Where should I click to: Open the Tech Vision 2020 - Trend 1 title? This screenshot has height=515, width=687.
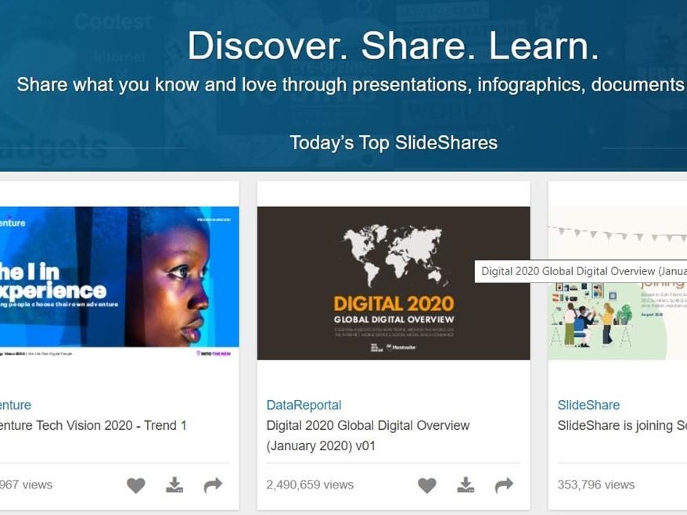tap(93, 425)
